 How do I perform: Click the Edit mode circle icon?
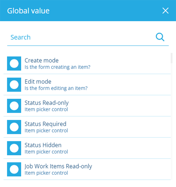tap(14, 85)
